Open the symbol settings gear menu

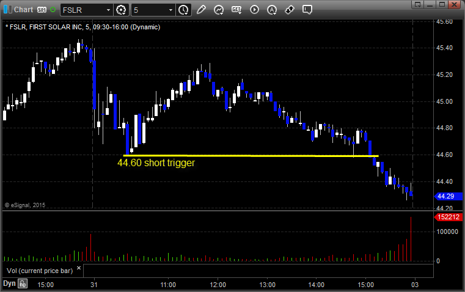click(121, 10)
